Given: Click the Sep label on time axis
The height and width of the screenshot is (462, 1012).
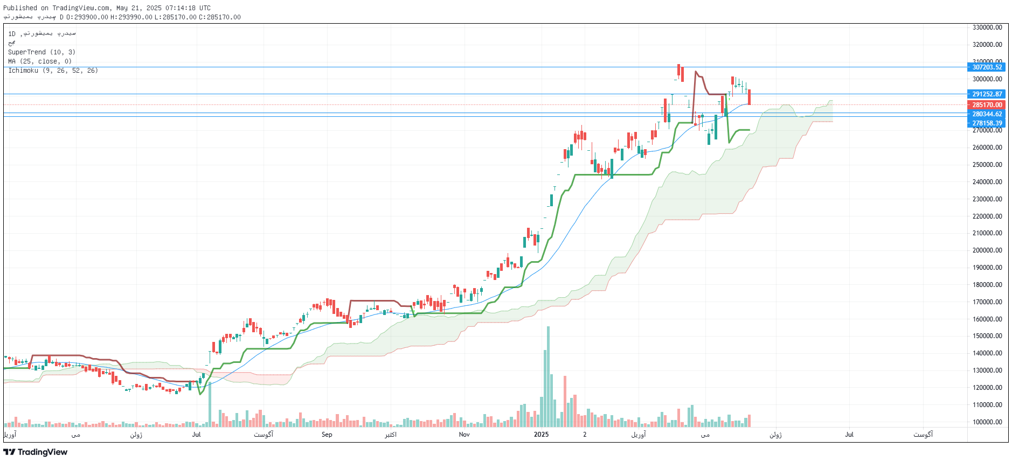Looking at the screenshot, I should (327, 435).
